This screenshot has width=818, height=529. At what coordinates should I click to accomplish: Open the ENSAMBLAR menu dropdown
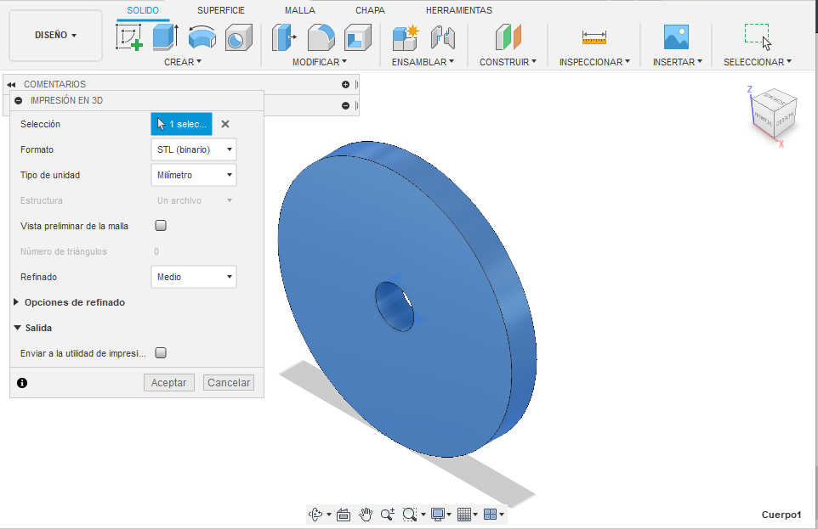click(423, 62)
